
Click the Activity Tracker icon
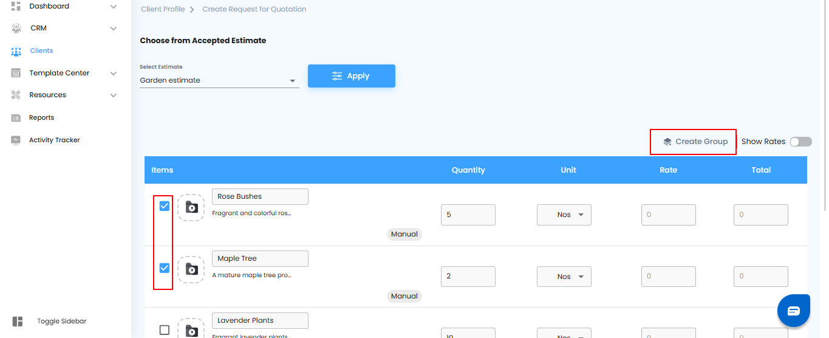pos(16,140)
